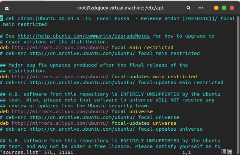Click the word 'restricted' in first aliyun deb line
The width and height of the screenshot is (240, 155).
tap(159, 48)
